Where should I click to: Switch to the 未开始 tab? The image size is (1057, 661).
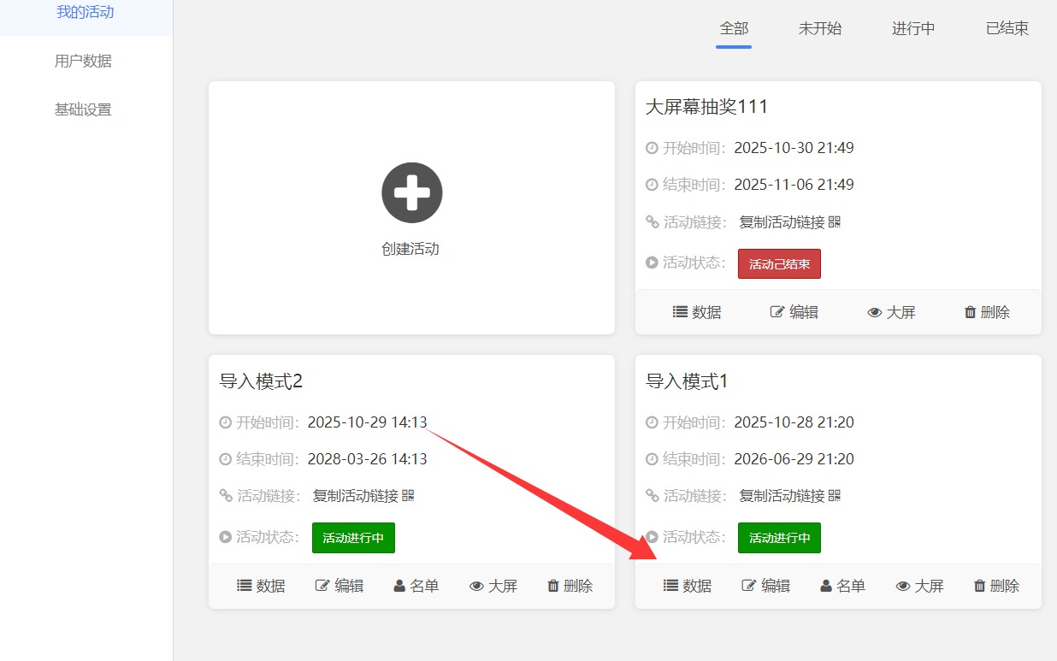[x=819, y=28]
